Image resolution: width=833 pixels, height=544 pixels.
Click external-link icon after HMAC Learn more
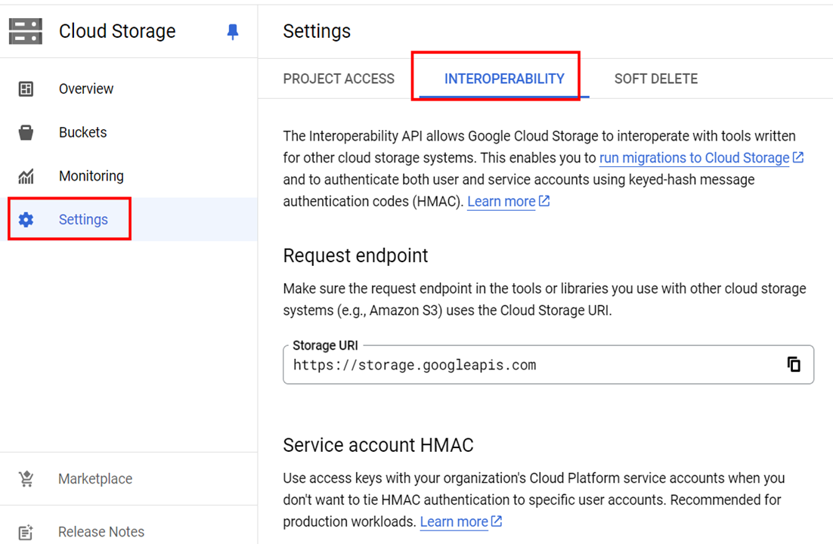point(544,202)
